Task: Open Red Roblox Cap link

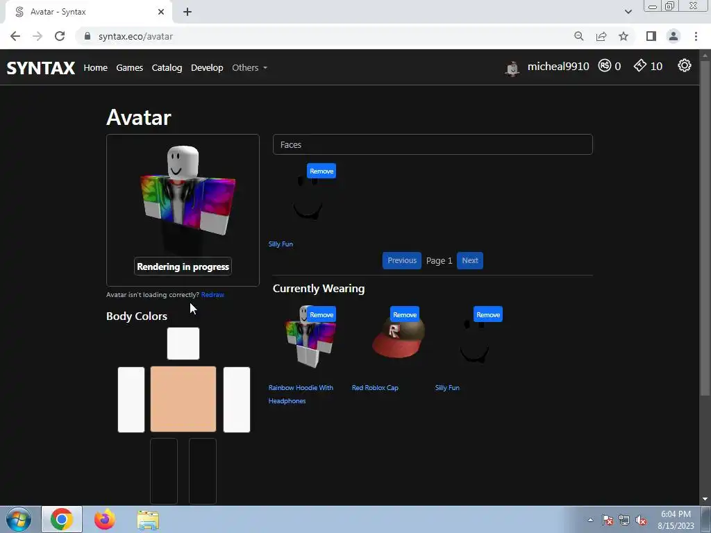Action: pyautogui.click(x=375, y=387)
